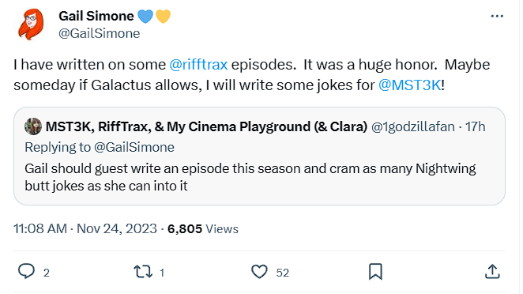Click the retweet arrows icon
The width and height of the screenshot is (523, 294).
click(143, 272)
